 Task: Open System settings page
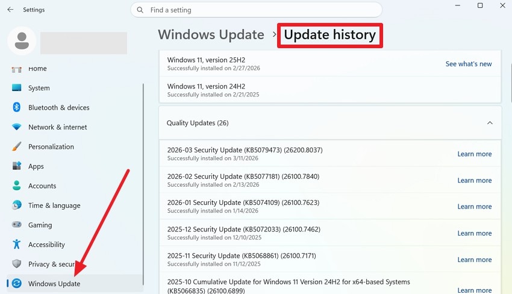point(39,88)
